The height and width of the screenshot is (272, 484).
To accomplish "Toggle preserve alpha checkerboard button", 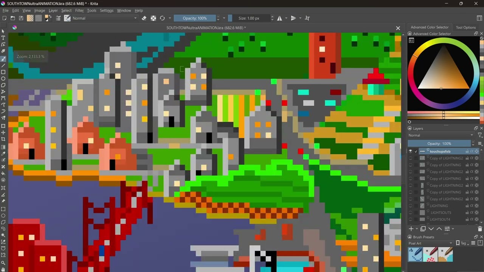I will pos(153,18).
